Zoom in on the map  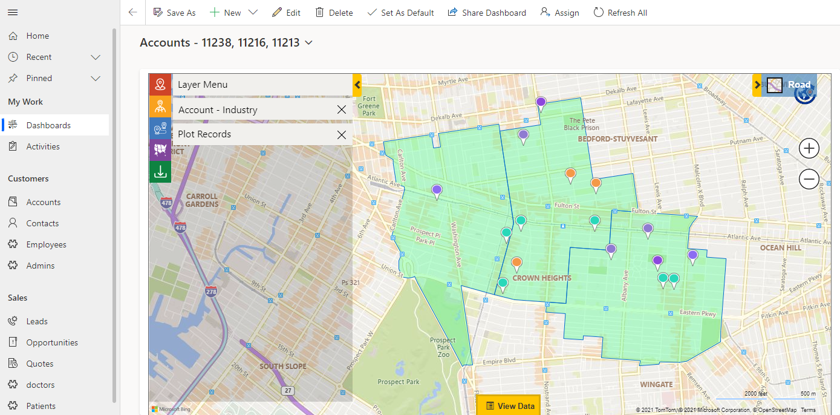(x=809, y=148)
